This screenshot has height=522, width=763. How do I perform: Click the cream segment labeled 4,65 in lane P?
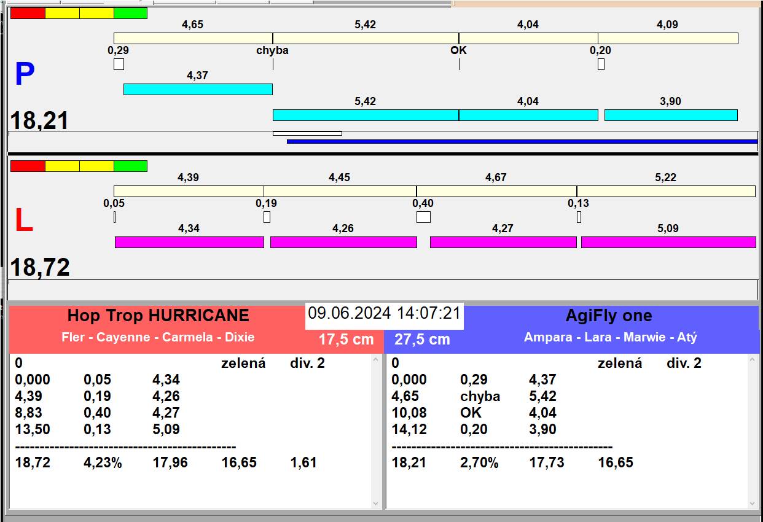[x=193, y=38]
